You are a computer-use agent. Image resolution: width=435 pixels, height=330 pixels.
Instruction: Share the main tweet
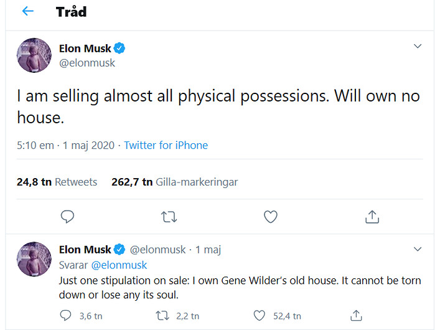[x=372, y=217]
